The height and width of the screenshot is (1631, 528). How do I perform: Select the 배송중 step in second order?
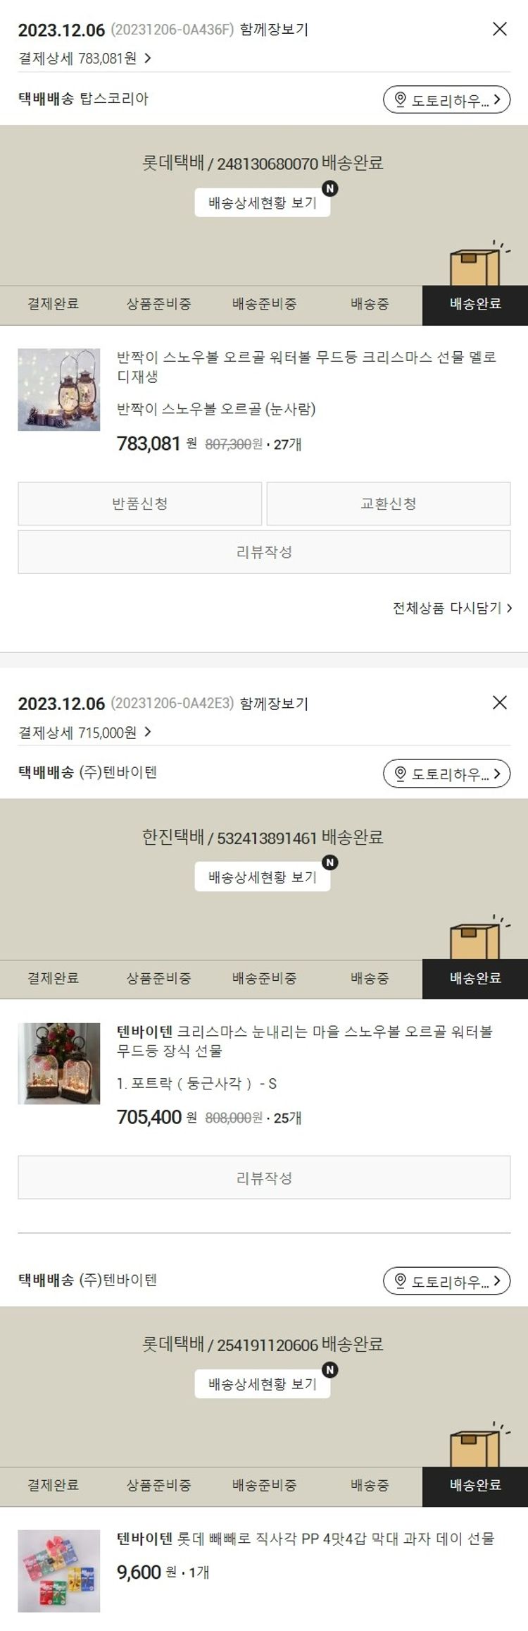(x=370, y=979)
